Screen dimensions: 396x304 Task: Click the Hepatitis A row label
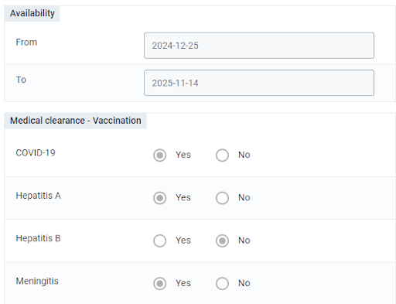point(39,196)
